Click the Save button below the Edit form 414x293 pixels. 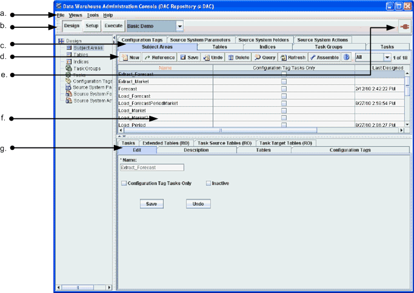tap(152, 204)
